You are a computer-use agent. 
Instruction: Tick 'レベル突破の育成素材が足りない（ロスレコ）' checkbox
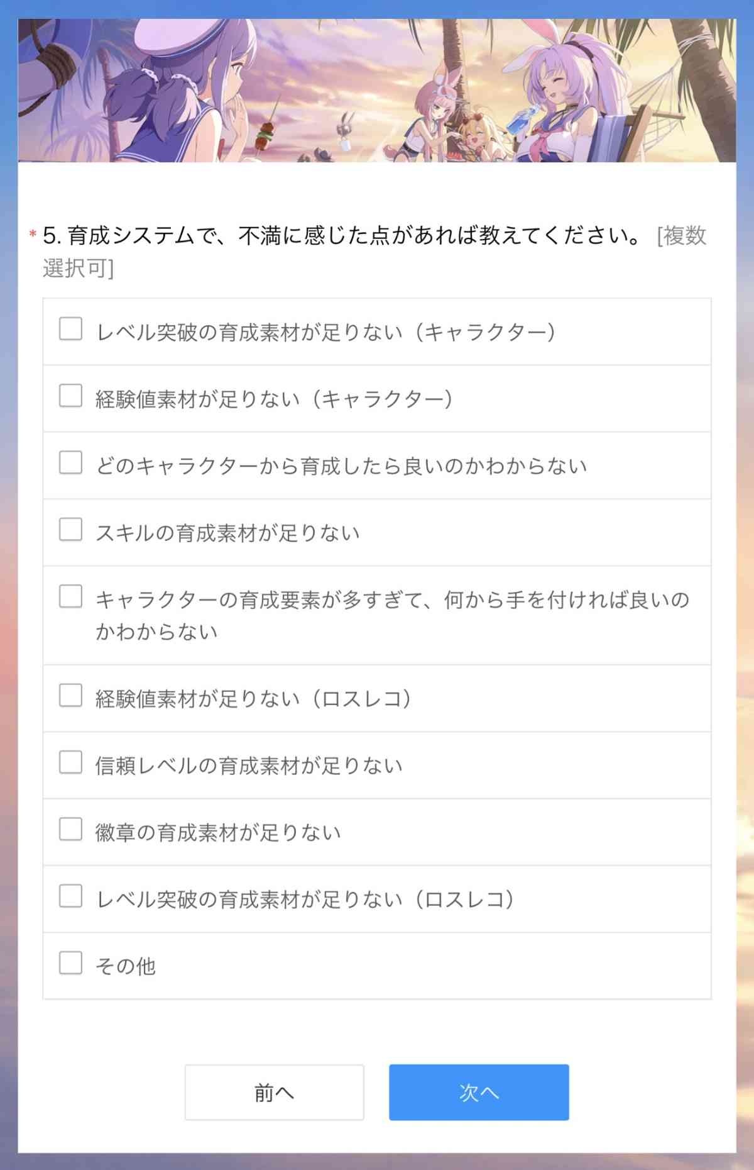coord(70,896)
